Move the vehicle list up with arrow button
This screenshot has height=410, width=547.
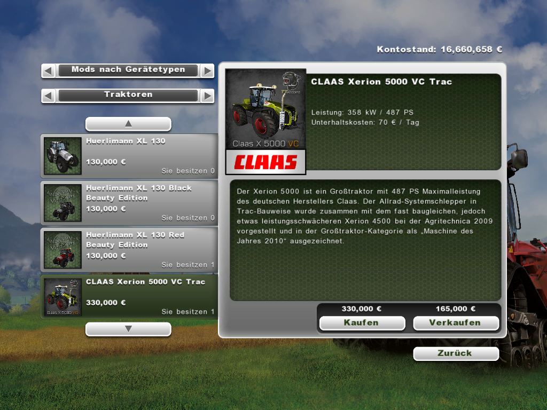coord(128,124)
